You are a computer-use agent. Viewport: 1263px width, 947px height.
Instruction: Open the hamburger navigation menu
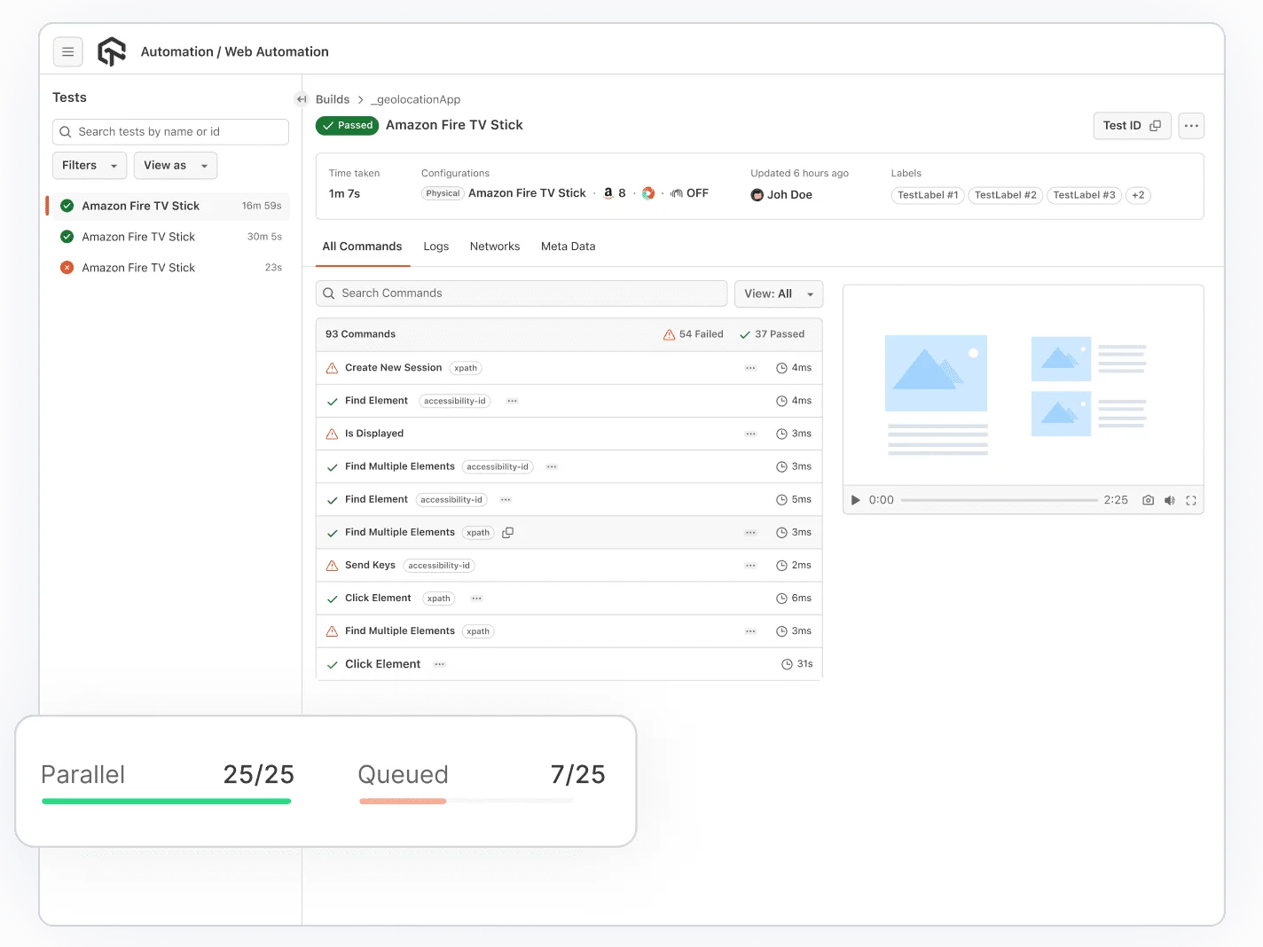[68, 51]
